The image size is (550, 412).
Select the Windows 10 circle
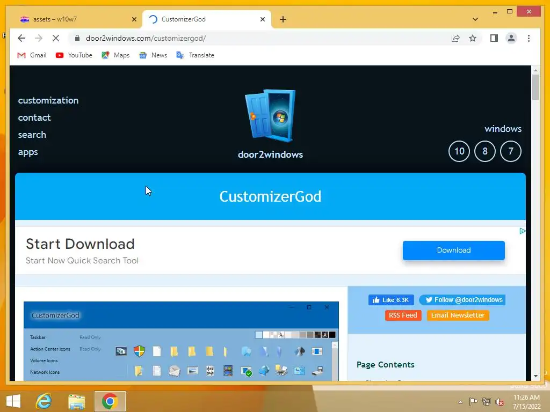459,151
